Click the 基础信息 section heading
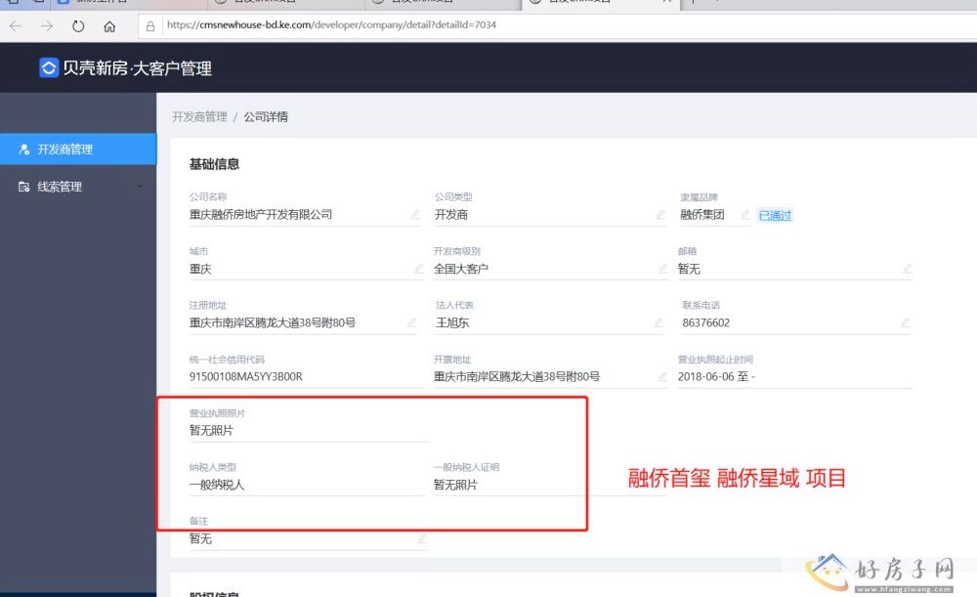Image resolution: width=977 pixels, height=597 pixels. pos(214,164)
